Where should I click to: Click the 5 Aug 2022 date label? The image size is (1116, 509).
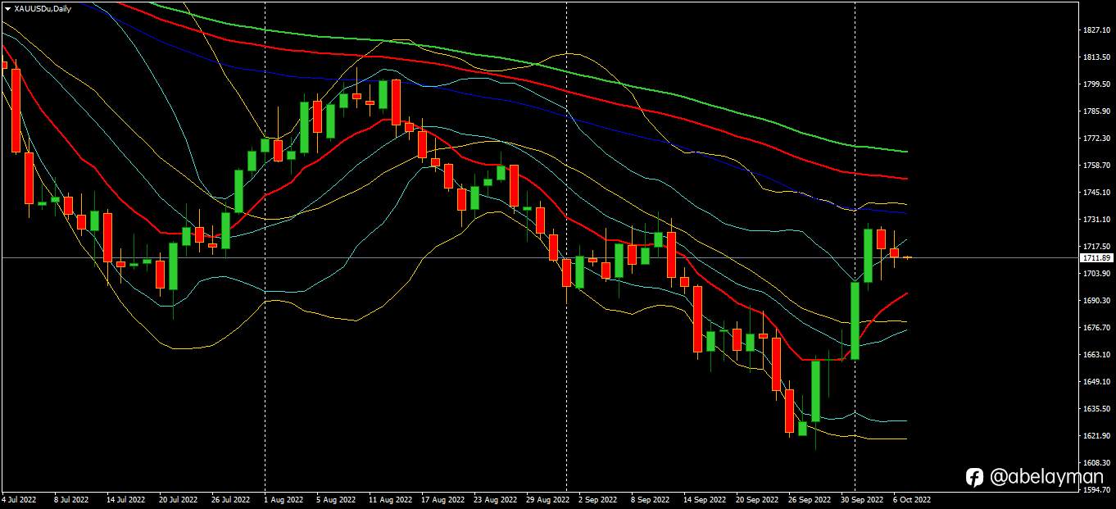click(x=335, y=498)
